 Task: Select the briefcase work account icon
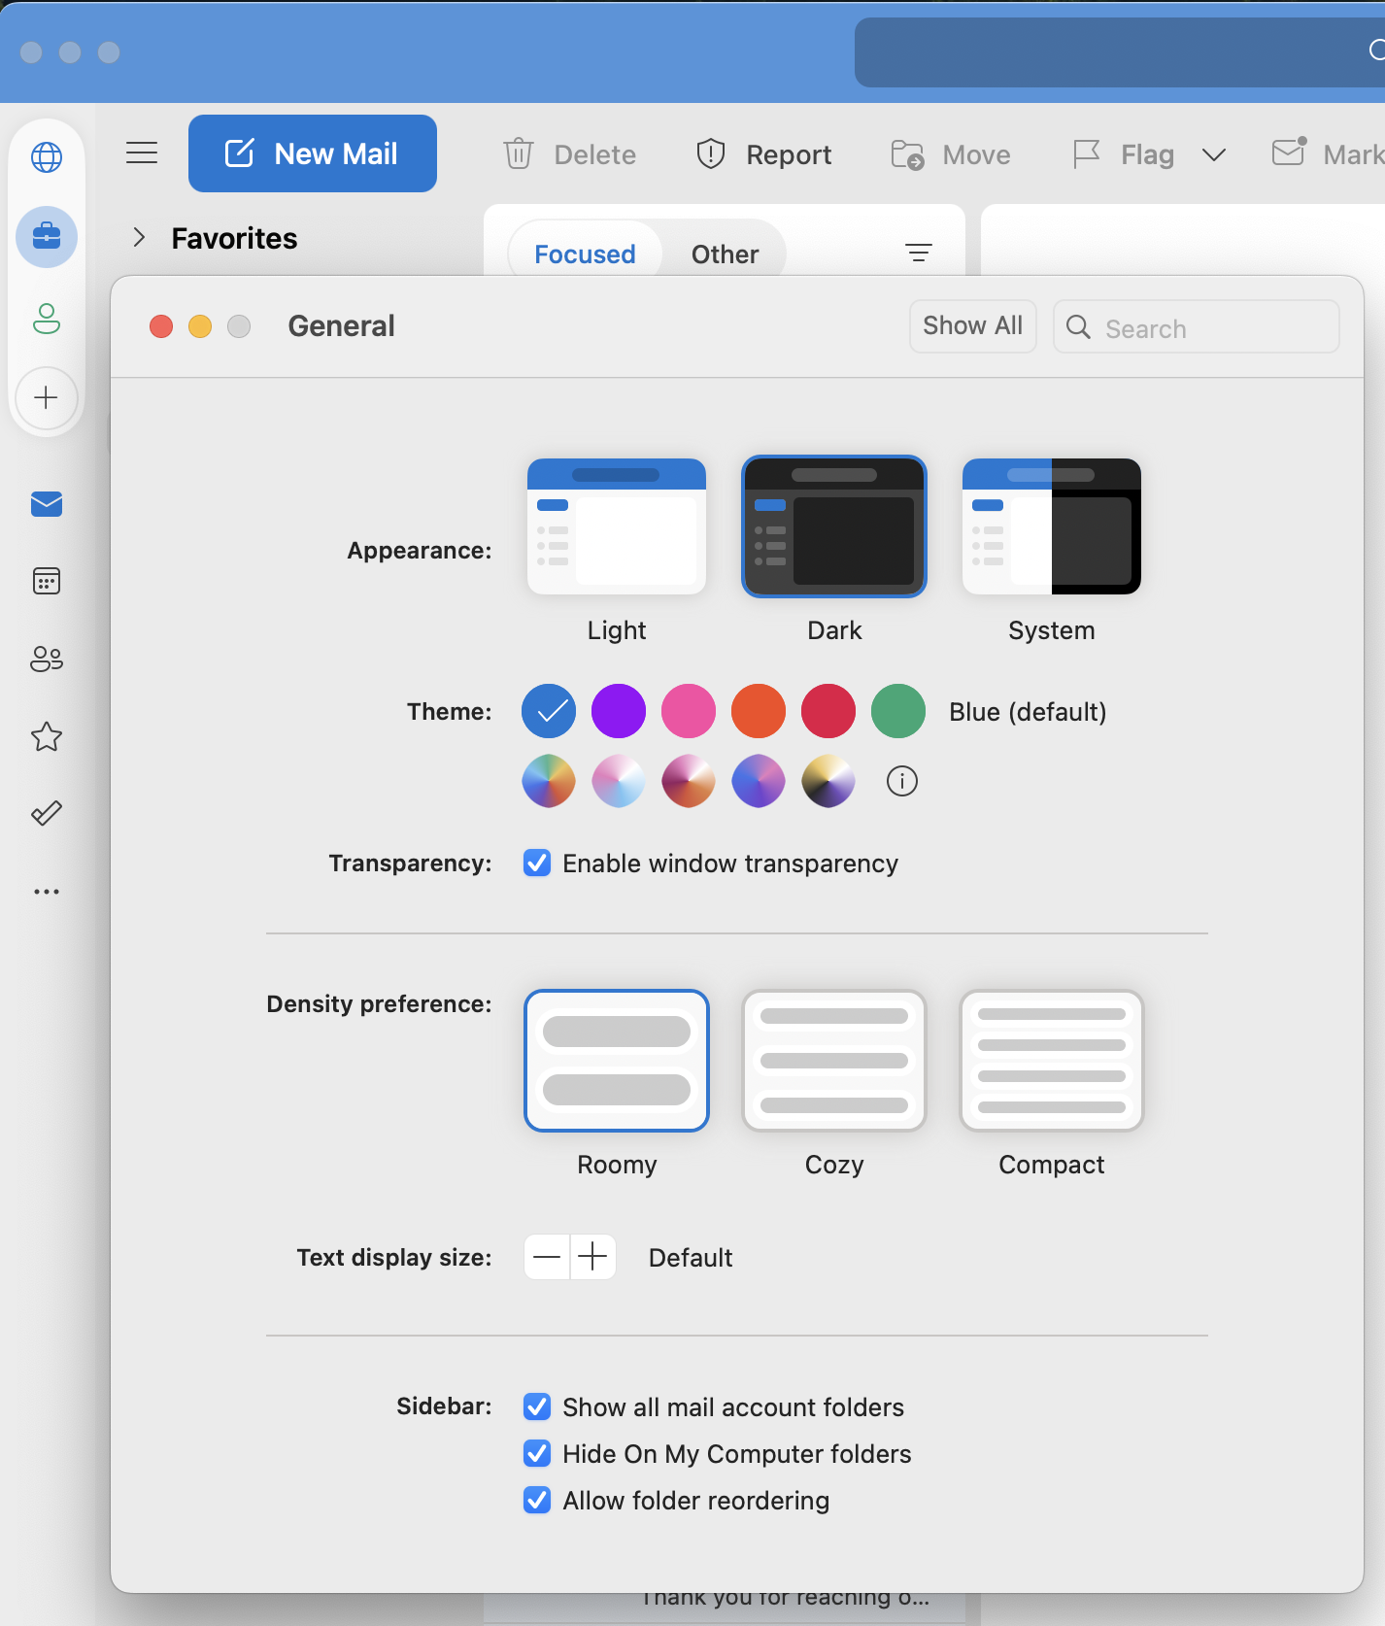[x=47, y=237]
